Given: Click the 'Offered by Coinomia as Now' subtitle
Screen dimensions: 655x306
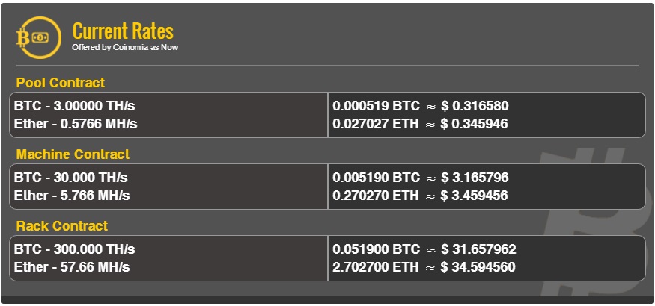Looking at the screenshot, I should click(124, 48).
